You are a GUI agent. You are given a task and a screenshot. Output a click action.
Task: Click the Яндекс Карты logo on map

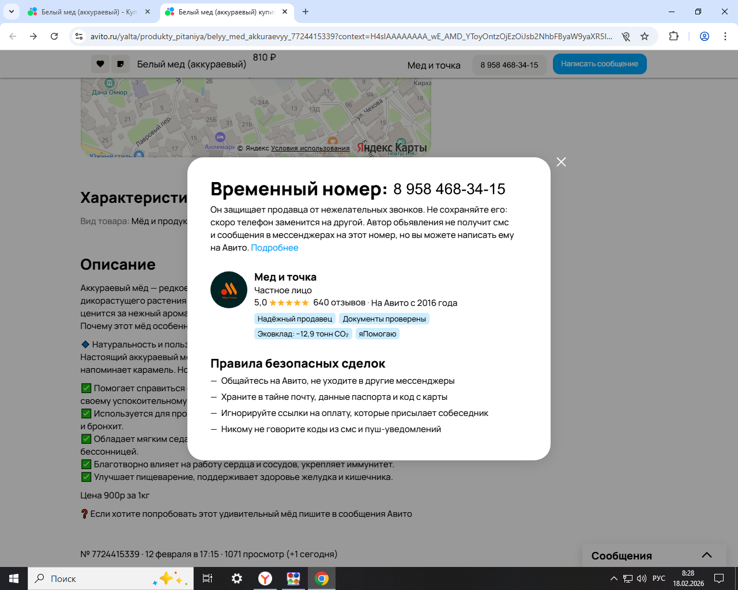point(391,147)
